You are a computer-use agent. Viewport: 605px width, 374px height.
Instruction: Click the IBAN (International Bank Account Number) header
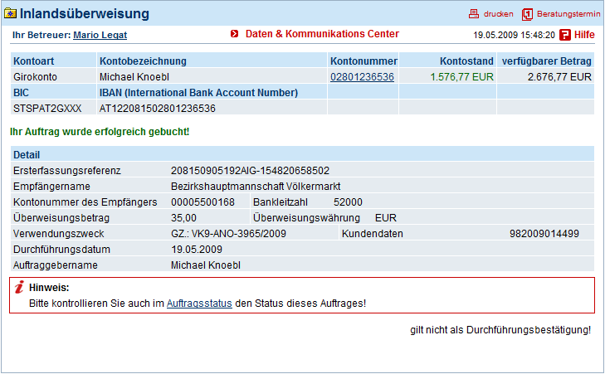click(x=198, y=93)
